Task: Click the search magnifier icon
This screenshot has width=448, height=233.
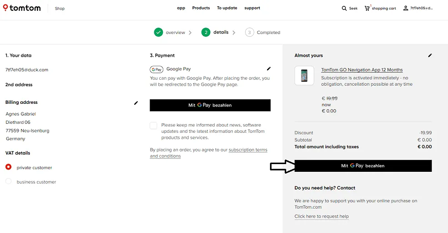Action: pyautogui.click(x=344, y=8)
